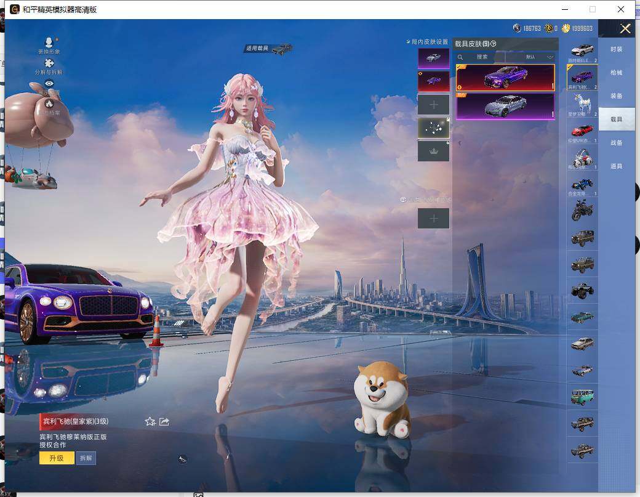
Task: Click the gold A-coin currency icon
Action: [549, 28]
